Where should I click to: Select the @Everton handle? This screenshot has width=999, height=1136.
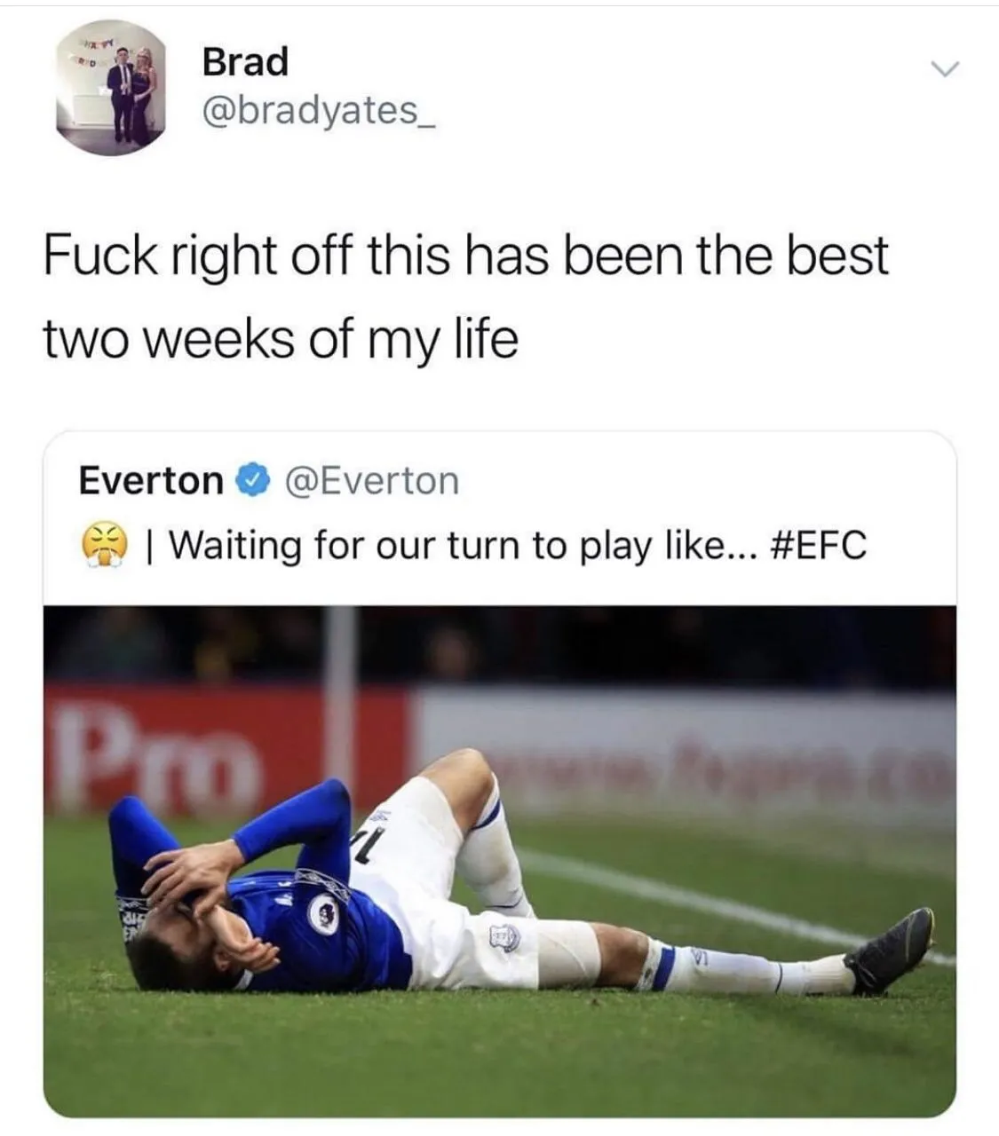[371, 481]
